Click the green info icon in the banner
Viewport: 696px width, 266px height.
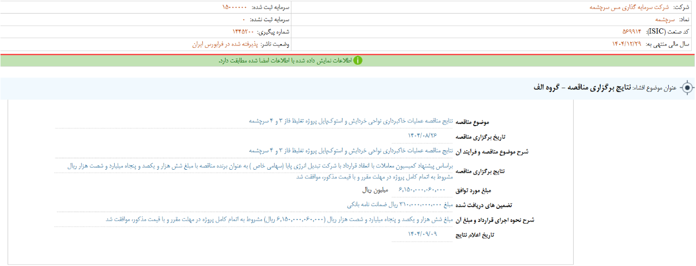coord(358,60)
